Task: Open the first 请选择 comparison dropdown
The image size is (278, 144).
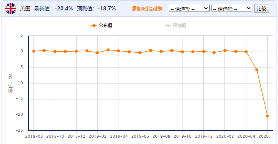Action: pos(189,9)
